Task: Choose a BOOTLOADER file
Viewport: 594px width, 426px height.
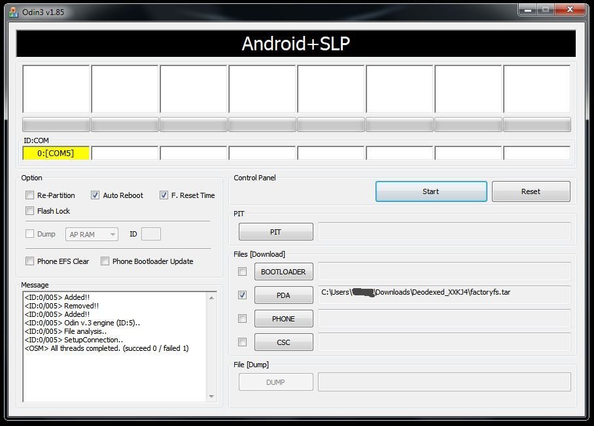Action: [x=284, y=272]
